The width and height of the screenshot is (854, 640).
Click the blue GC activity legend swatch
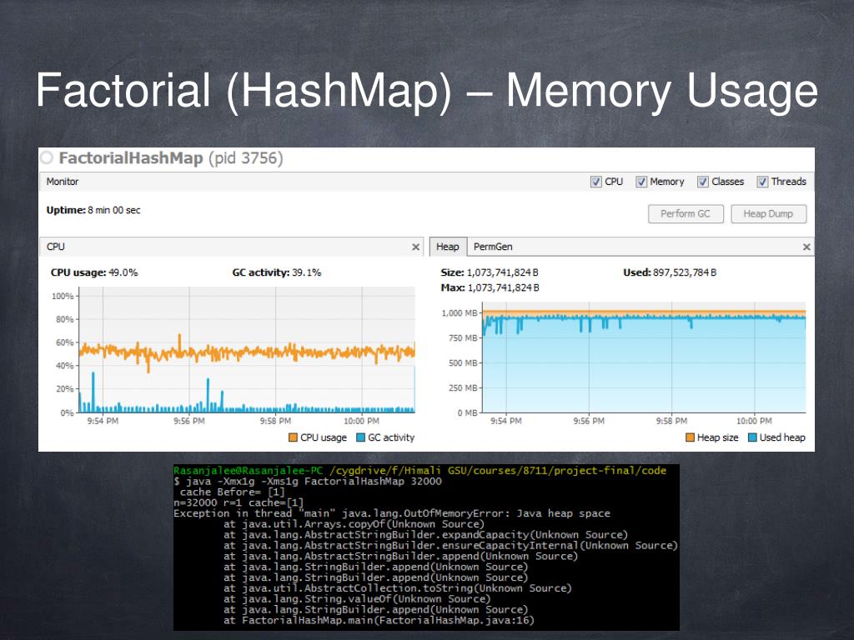pyautogui.click(x=361, y=437)
